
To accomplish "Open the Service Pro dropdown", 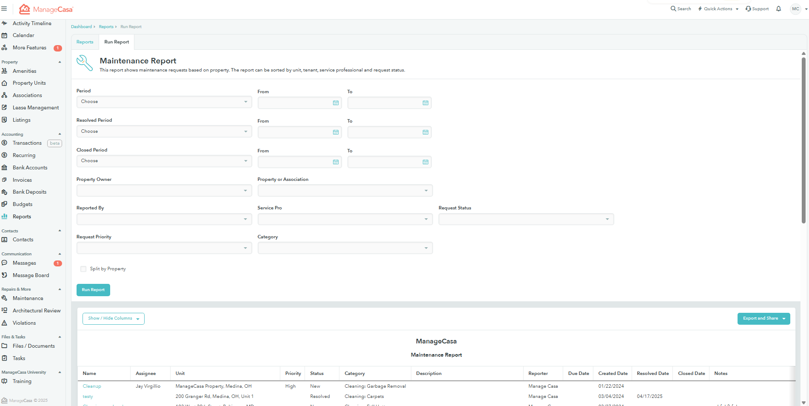I will [x=345, y=219].
